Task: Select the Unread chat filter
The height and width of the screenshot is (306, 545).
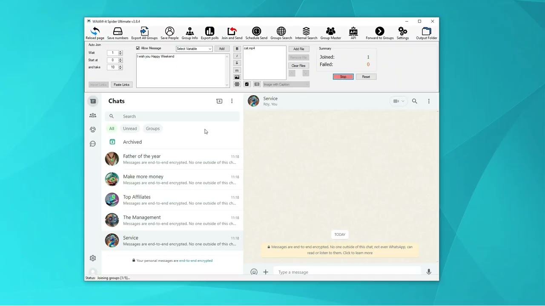Action: pos(130,128)
